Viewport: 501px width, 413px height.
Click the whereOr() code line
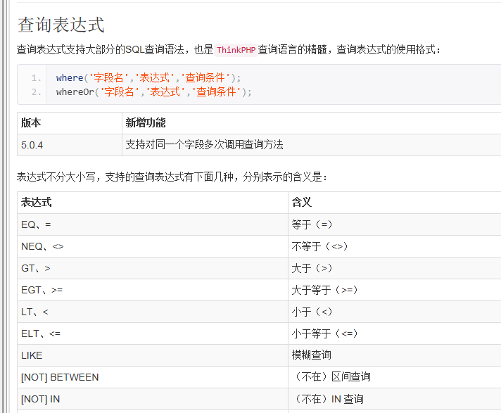[153, 91]
